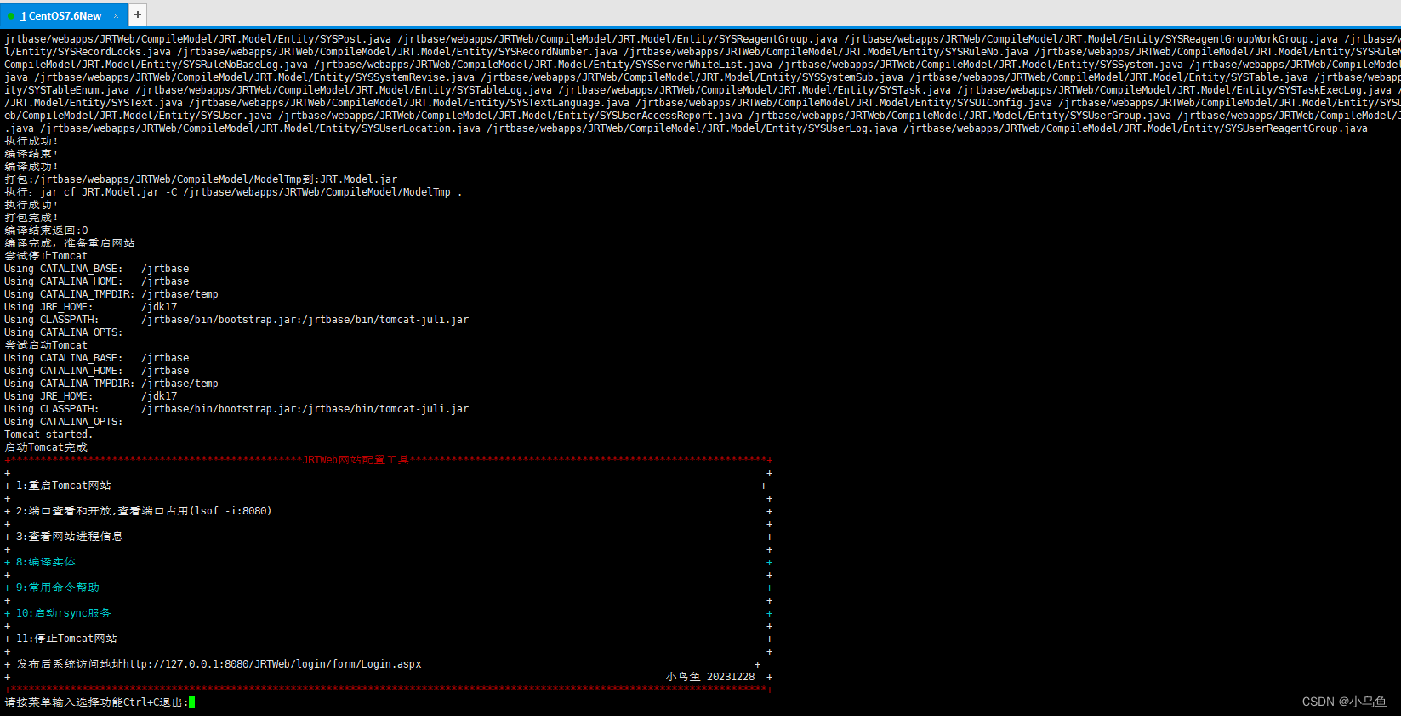Click the 小乌鱼 20231228 author signature line

710,677
